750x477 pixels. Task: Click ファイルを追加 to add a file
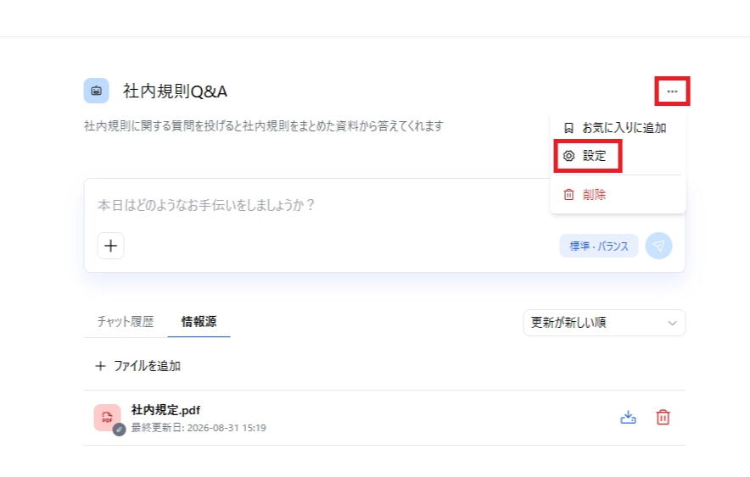pyautogui.click(x=137, y=366)
